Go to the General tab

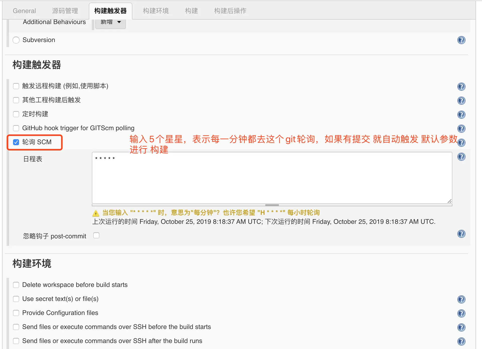24,11
